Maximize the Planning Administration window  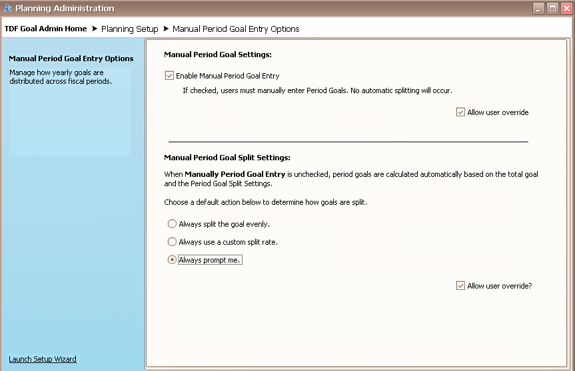[x=552, y=8]
